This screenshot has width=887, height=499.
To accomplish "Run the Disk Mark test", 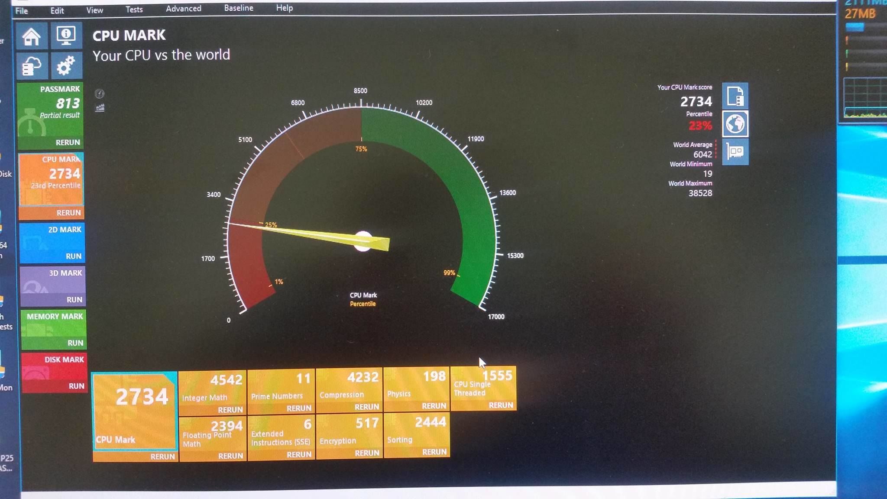I will coord(77,386).
